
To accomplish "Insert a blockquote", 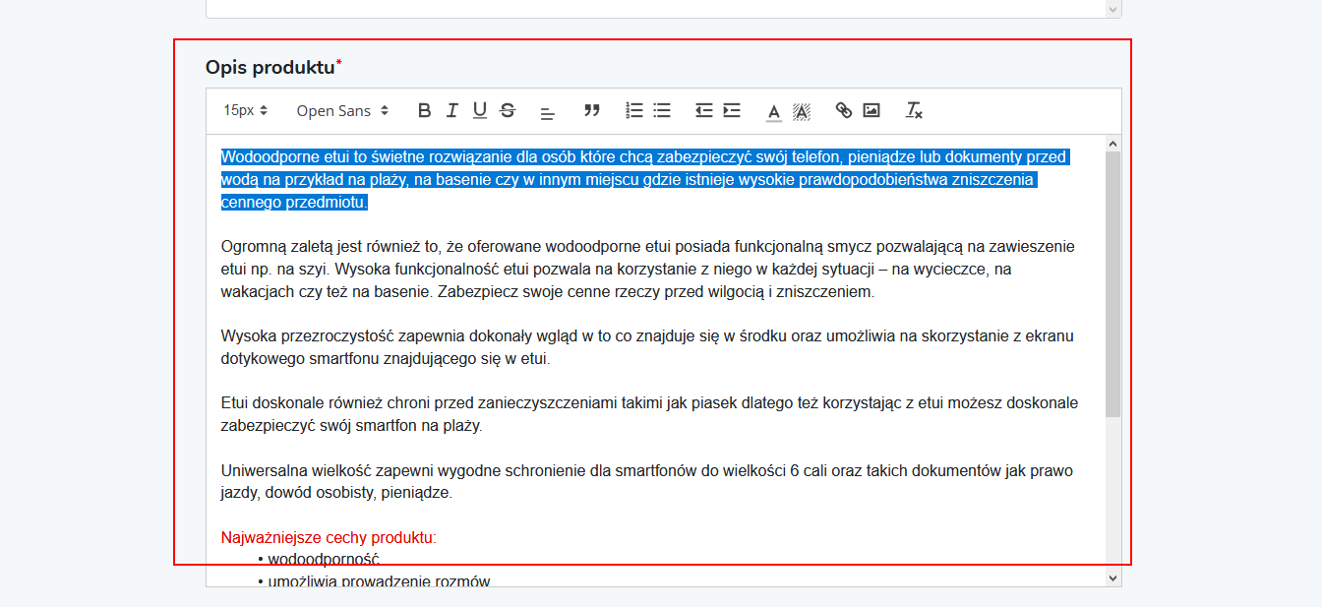I will pos(591,111).
